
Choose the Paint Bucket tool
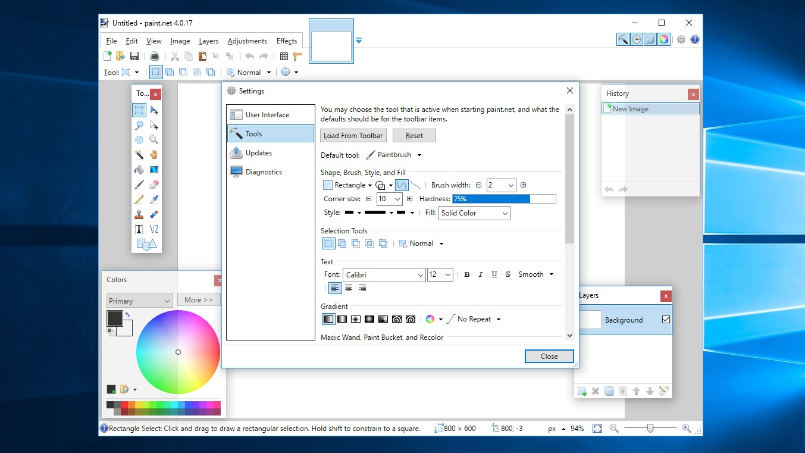pos(139,170)
